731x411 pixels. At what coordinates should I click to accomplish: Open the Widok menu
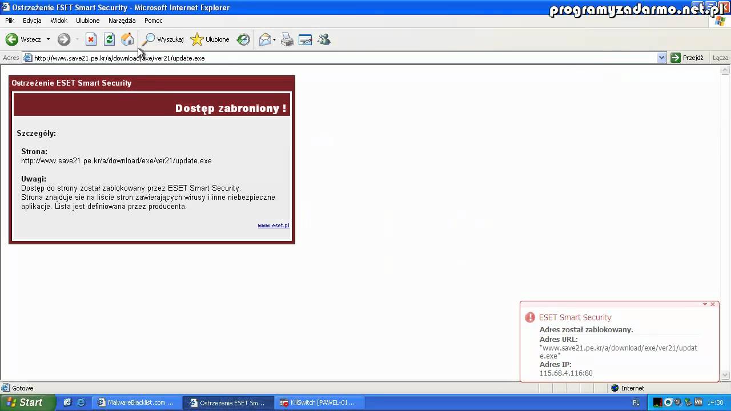[x=59, y=21]
